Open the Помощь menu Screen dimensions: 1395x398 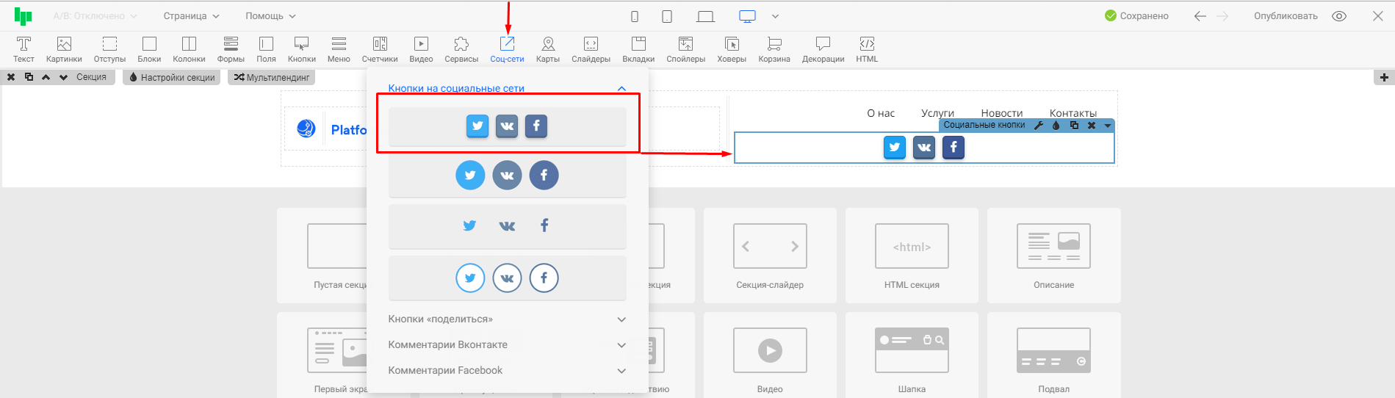270,16
